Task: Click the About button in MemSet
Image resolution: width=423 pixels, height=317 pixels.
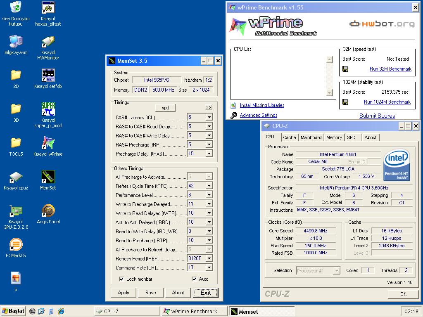Action: [178, 293]
